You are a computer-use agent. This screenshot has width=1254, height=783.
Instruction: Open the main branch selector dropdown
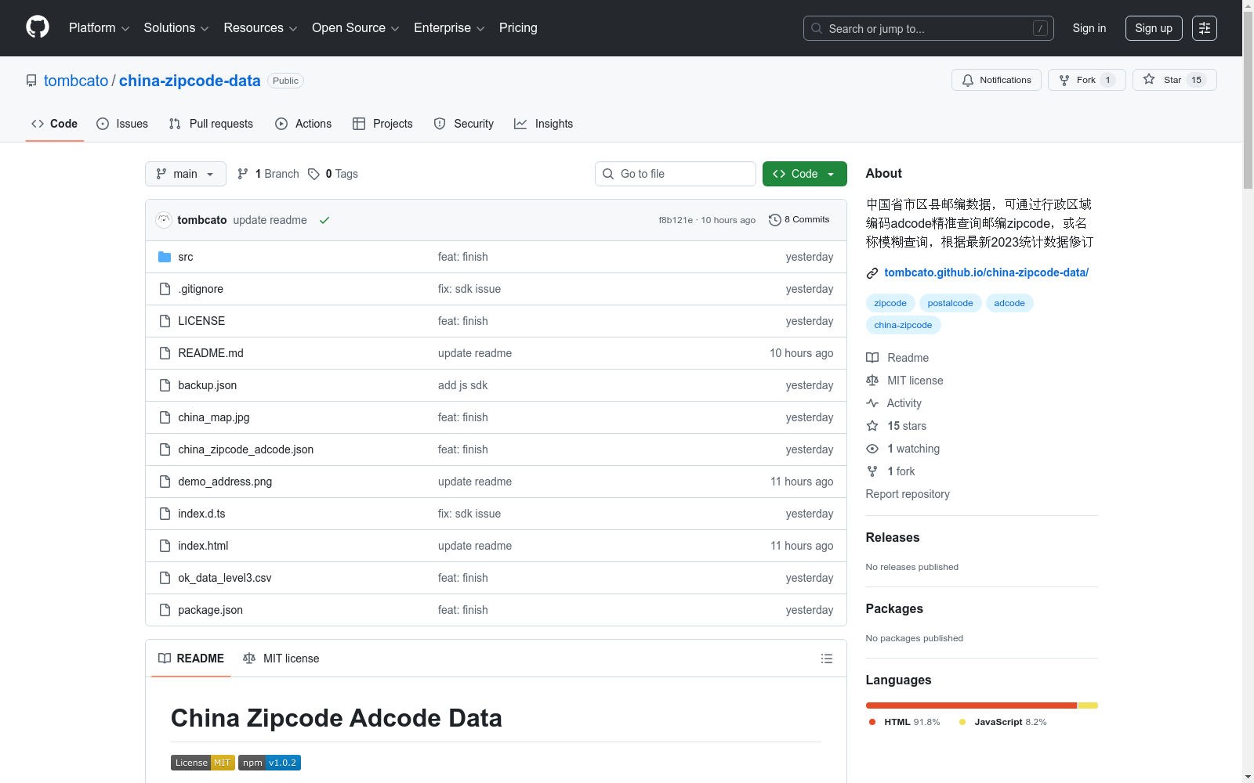pos(186,174)
